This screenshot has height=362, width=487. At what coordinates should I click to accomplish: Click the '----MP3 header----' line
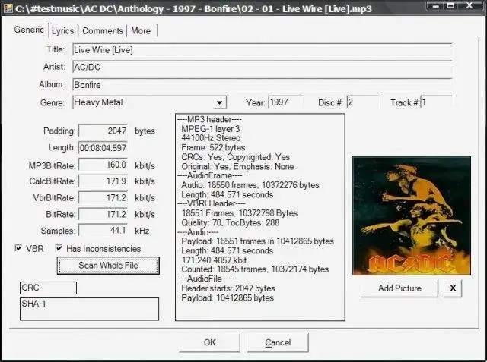[x=209, y=119]
